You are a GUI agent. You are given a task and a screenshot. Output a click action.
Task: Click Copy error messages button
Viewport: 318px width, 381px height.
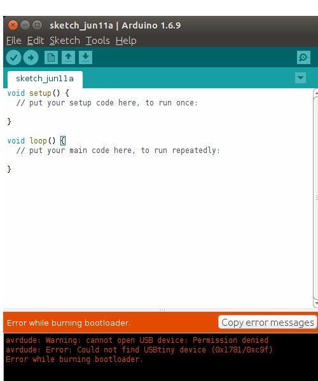coord(268,322)
